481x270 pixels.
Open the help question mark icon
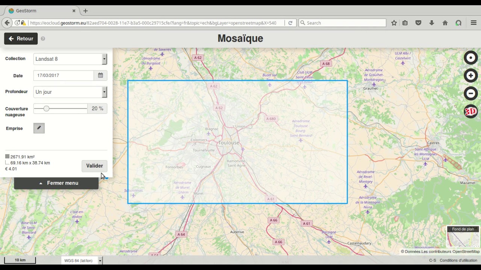pyautogui.click(x=43, y=39)
